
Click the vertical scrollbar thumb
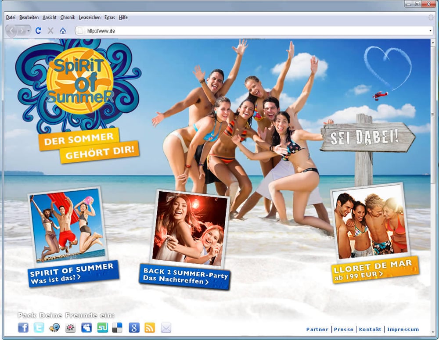pos(433,114)
